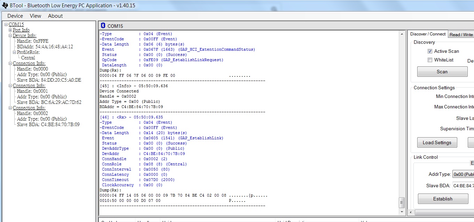Screen dimensions: 474x222
Task: Open the AddrType dropdown in Link Control
Action: click(463, 174)
